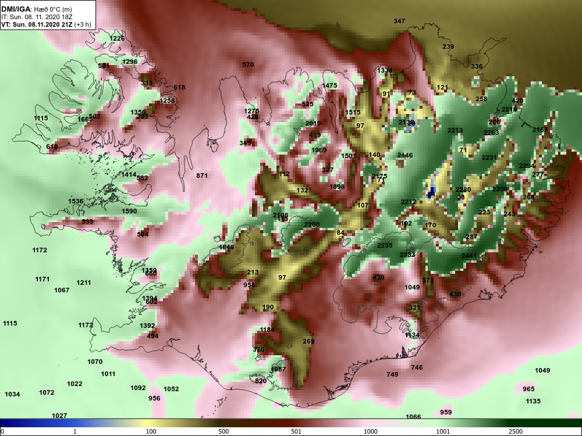Click the 347 value off the north coast
The image size is (582, 436).
(399, 21)
